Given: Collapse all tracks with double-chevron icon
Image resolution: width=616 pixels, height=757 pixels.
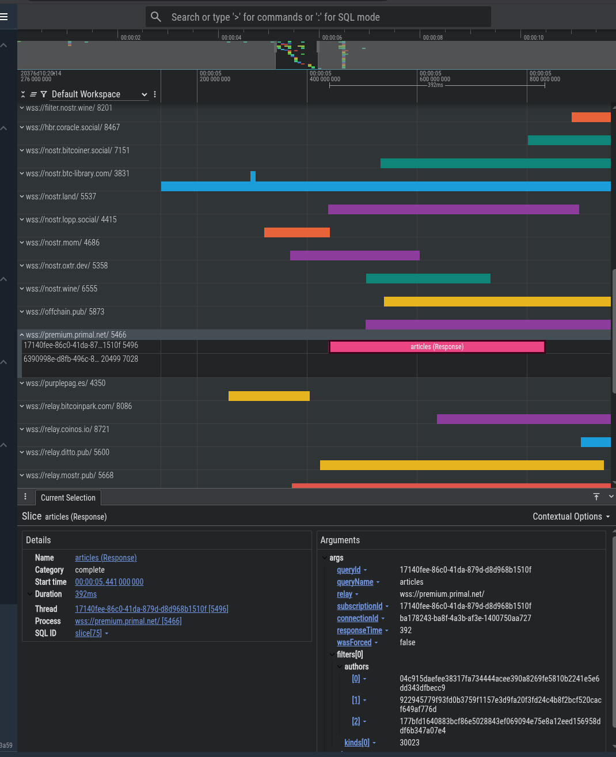Looking at the screenshot, I should coord(23,94).
